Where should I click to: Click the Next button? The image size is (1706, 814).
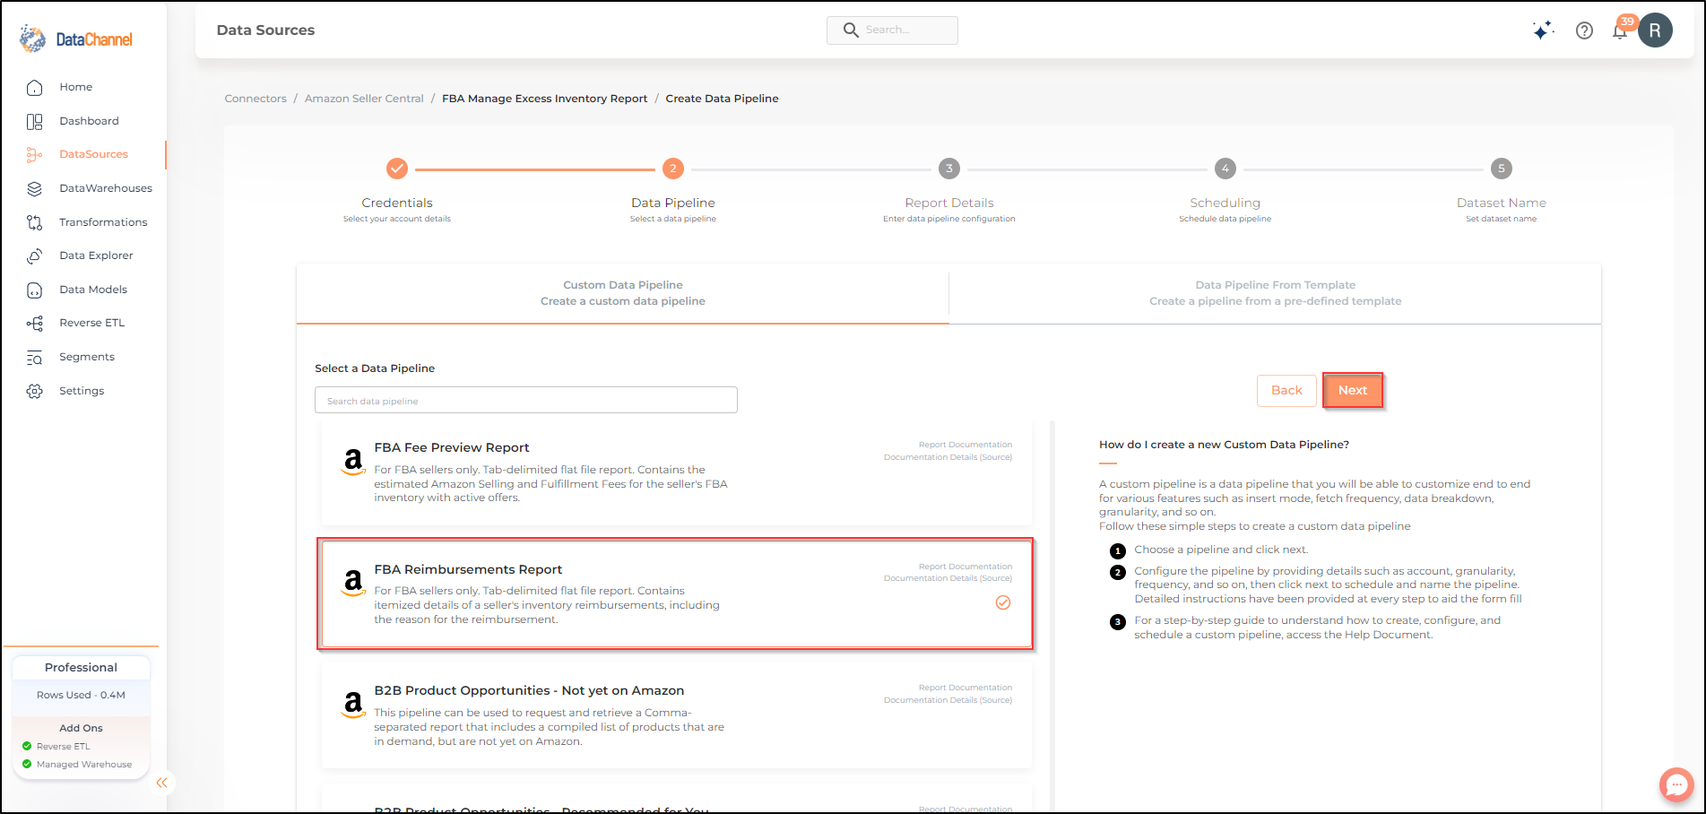pyautogui.click(x=1353, y=390)
